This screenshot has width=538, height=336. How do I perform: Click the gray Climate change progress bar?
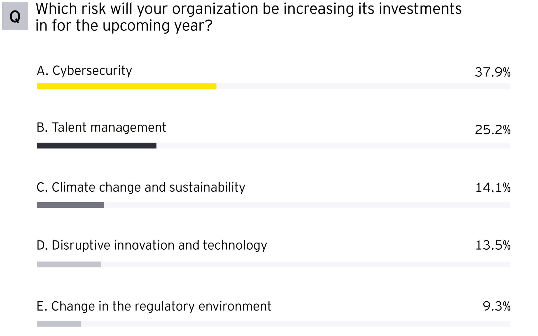tap(70, 205)
